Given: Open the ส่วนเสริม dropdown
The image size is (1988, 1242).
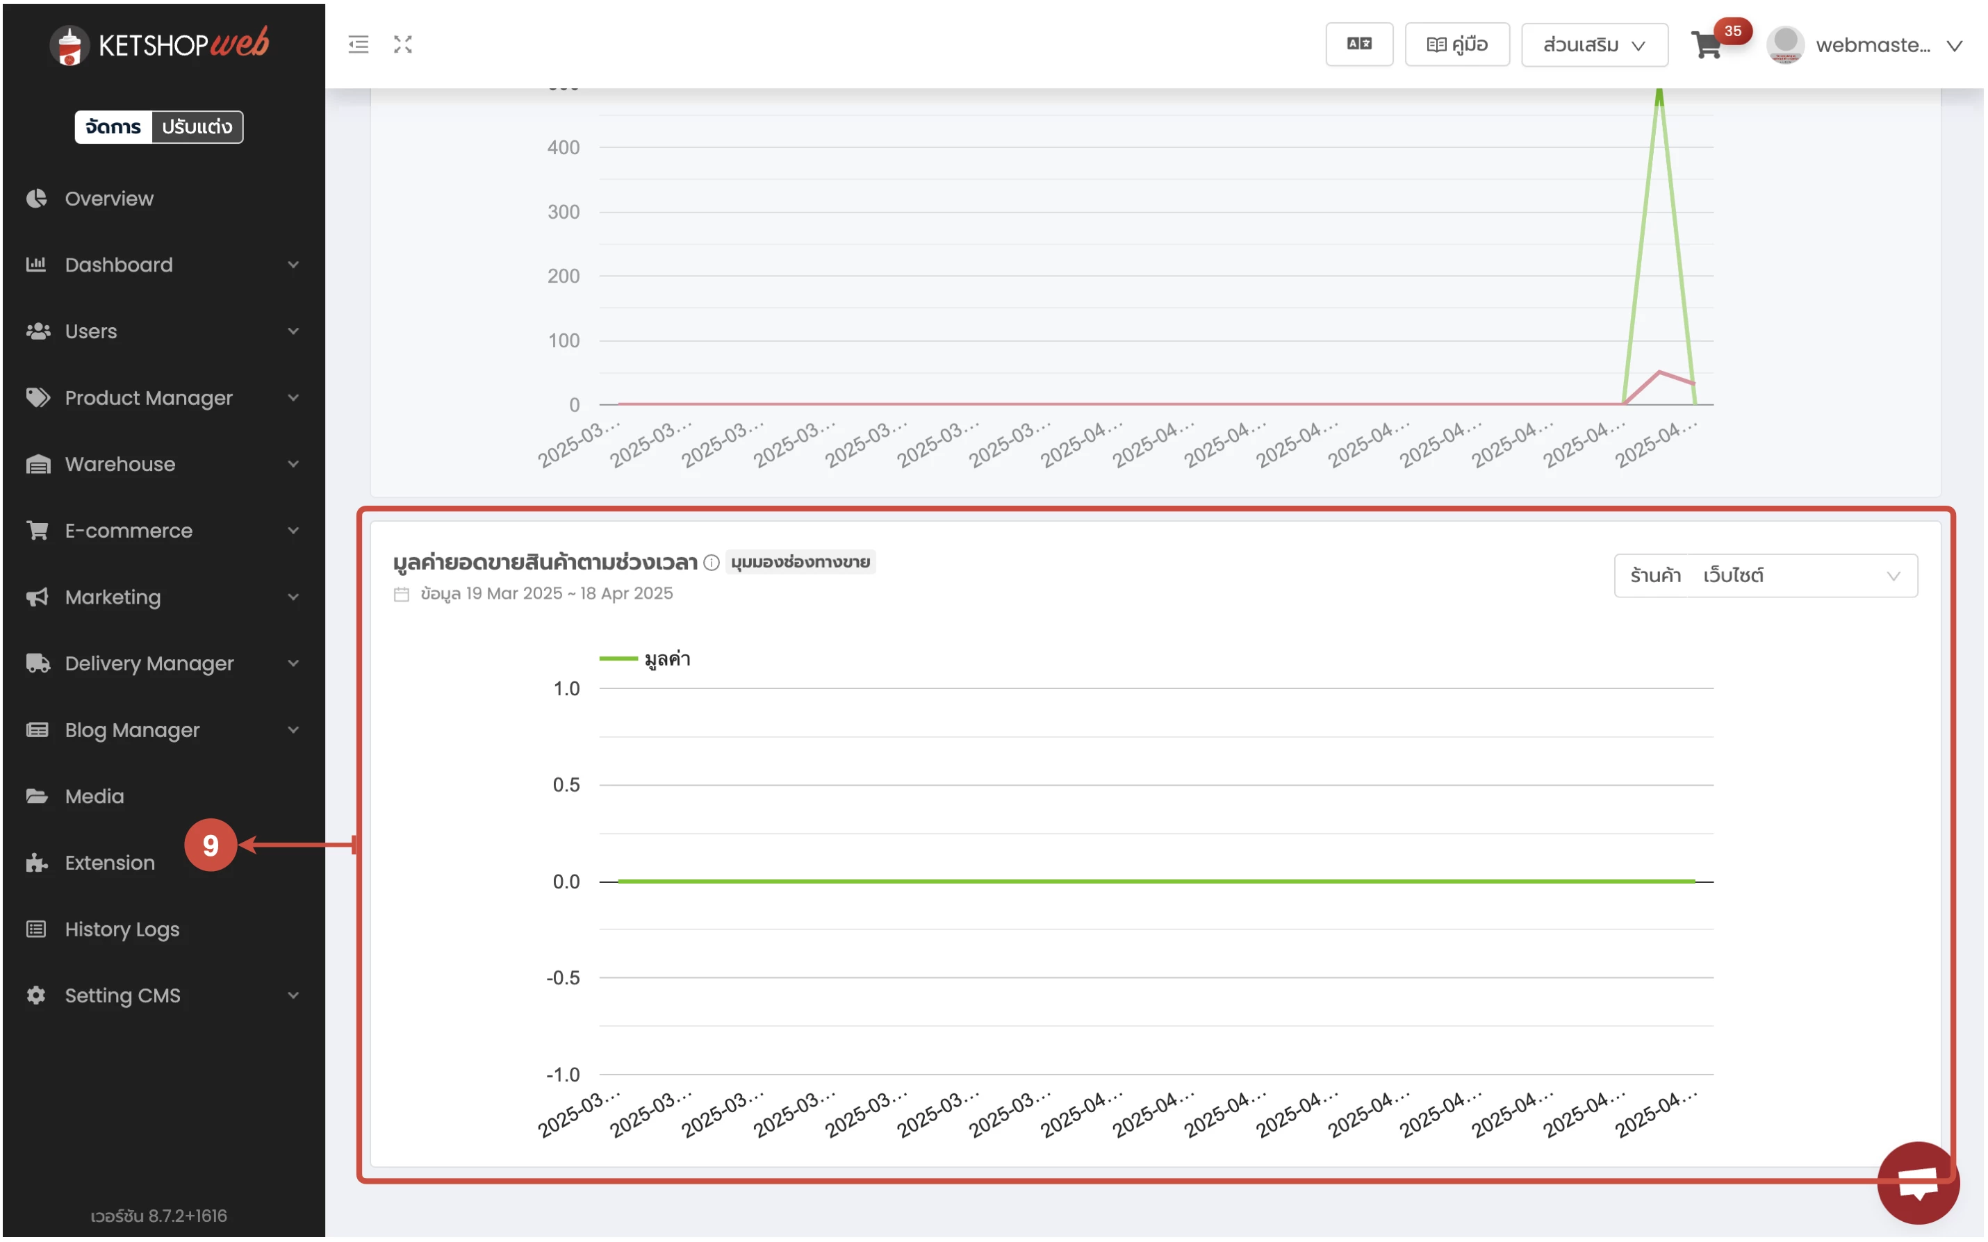Looking at the screenshot, I should pyautogui.click(x=1597, y=44).
